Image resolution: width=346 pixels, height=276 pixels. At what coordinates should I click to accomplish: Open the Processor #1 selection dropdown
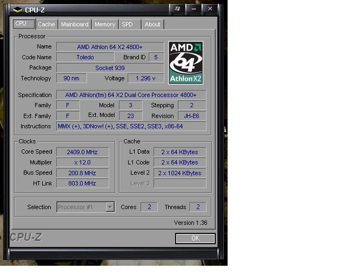[110, 207]
